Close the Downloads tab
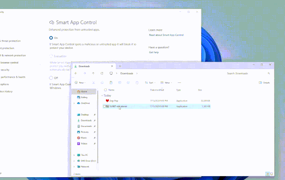This screenshot has height=180, width=285. (x=112, y=66)
